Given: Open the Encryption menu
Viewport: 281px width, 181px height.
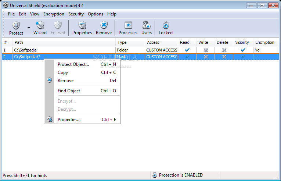Looking at the screenshot, I should tap(54, 14).
